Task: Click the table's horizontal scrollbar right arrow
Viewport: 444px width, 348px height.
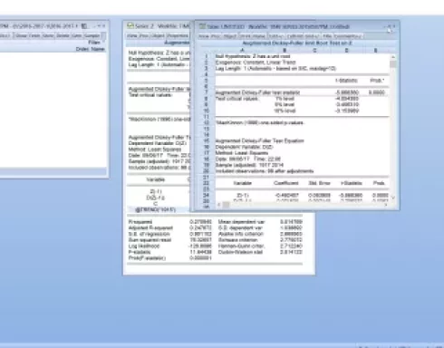Action: [386, 205]
